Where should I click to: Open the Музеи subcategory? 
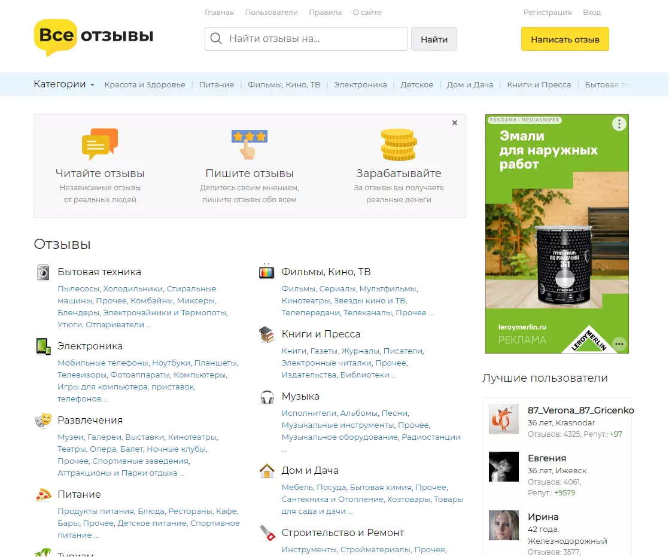click(71, 437)
